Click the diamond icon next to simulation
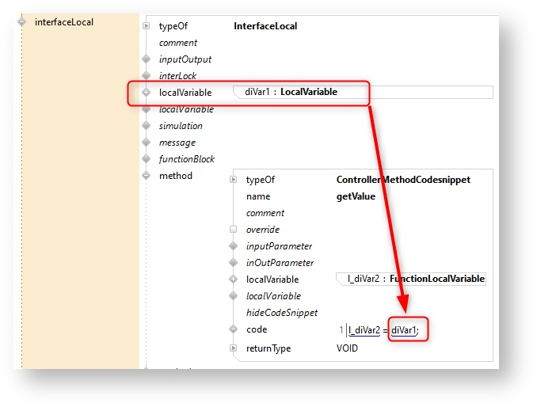Screen dimensions: 537x407 point(146,126)
